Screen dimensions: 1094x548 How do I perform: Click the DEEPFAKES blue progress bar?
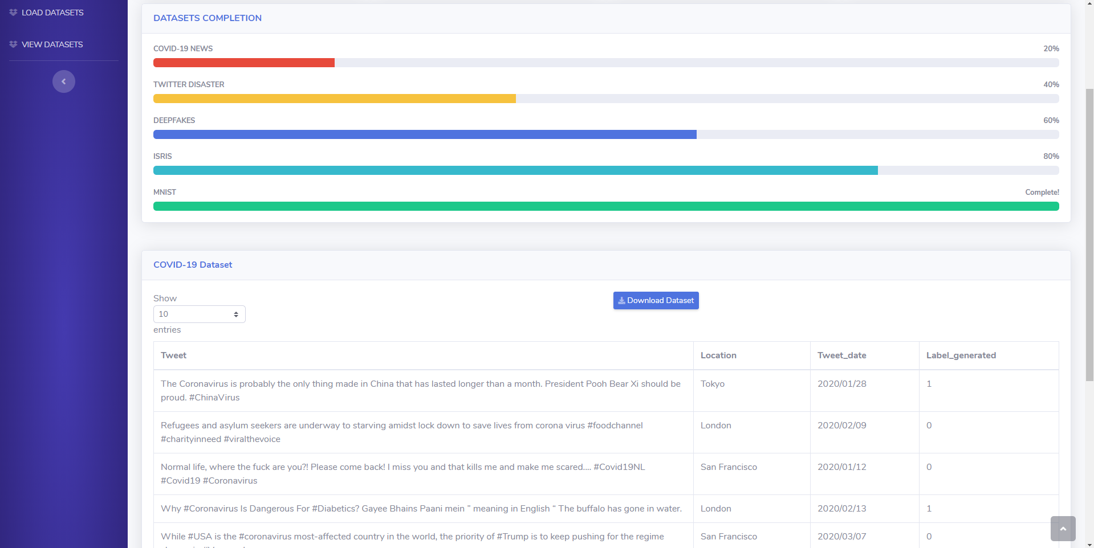coord(425,134)
